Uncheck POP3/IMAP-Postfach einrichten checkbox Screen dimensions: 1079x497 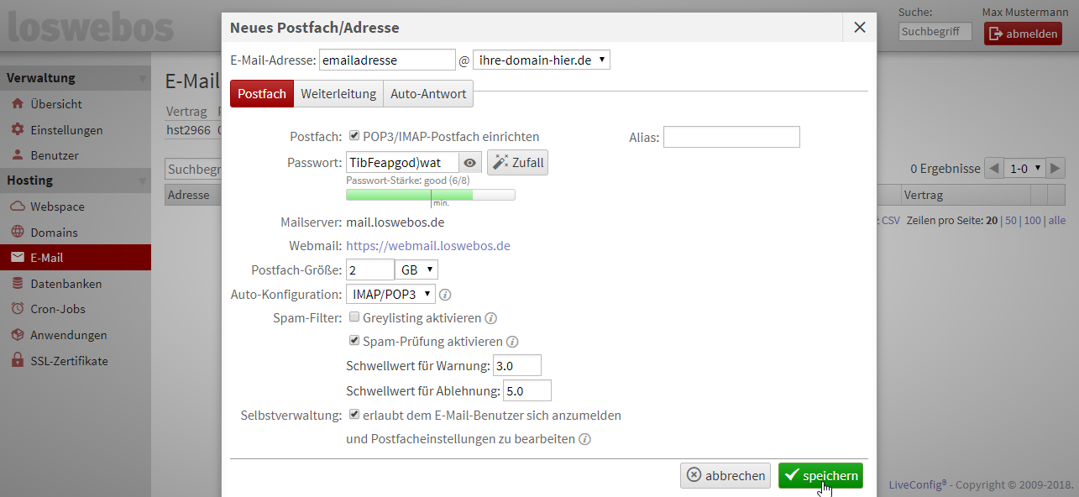tap(354, 136)
